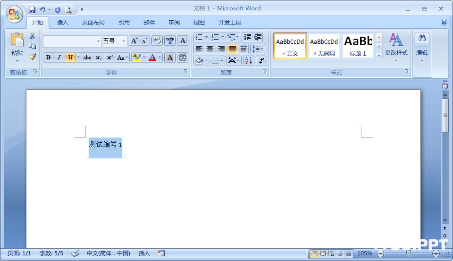Switch to the 审阅 tab
This screenshot has width=453, height=261.
pos(174,22)
